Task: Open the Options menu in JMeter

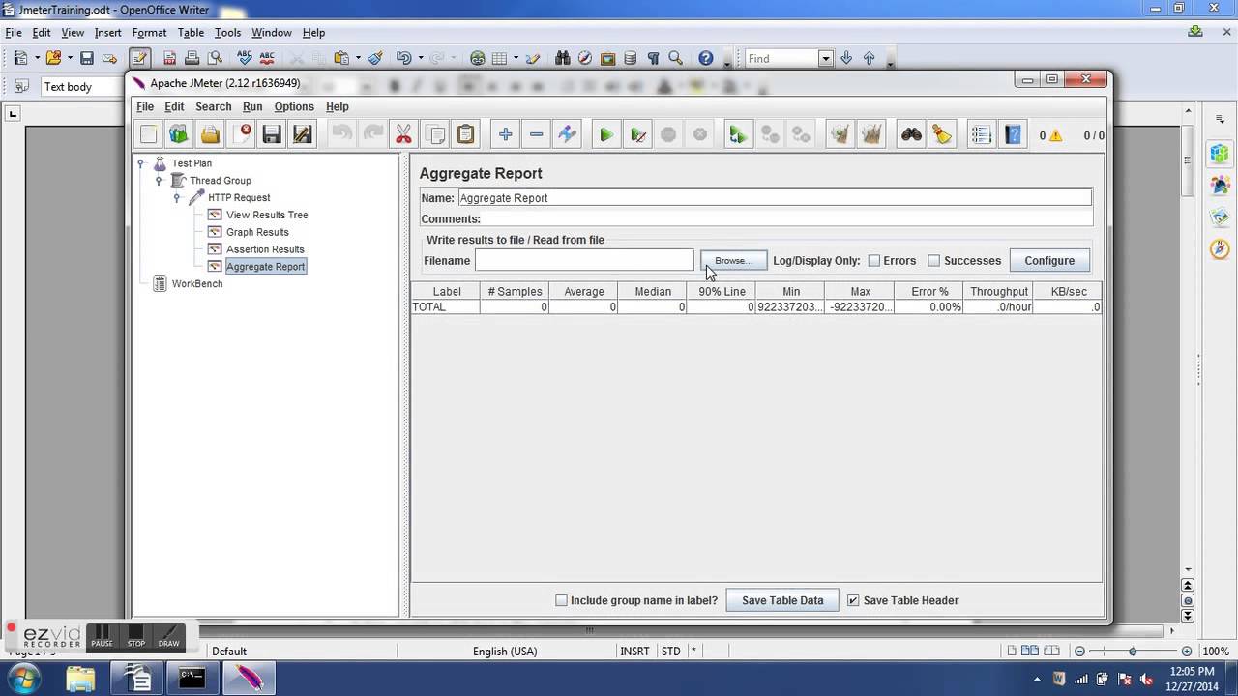Action: click(294, 107)
